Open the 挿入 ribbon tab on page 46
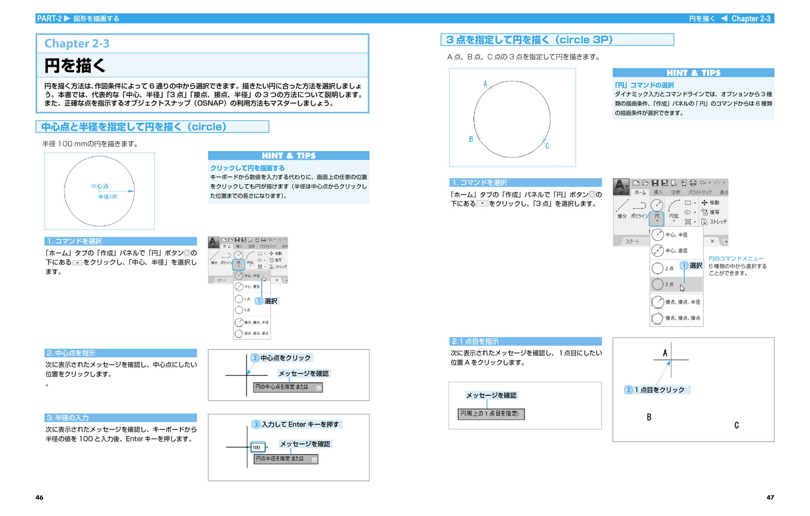The image size is (810, 516). pyautogui.click(x=240, y=246)
